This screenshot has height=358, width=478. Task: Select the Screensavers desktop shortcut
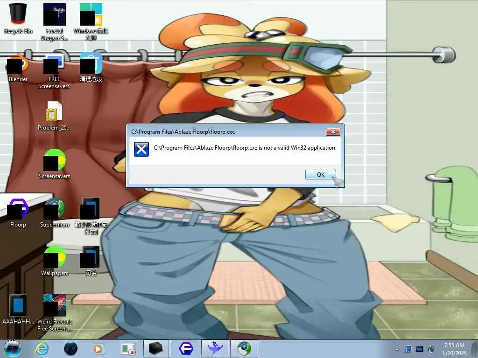(54, 165)
